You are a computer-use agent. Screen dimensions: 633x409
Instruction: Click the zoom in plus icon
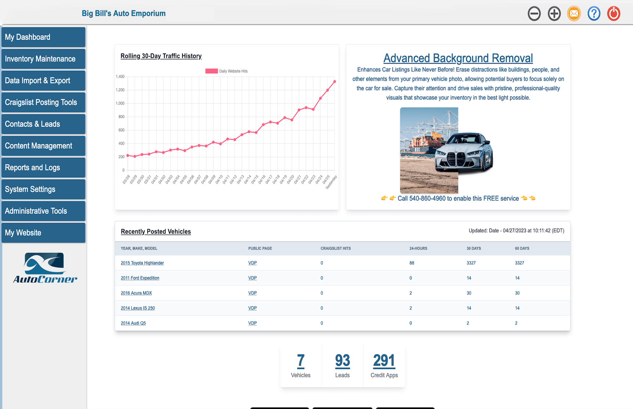click(x=554, y=14)
